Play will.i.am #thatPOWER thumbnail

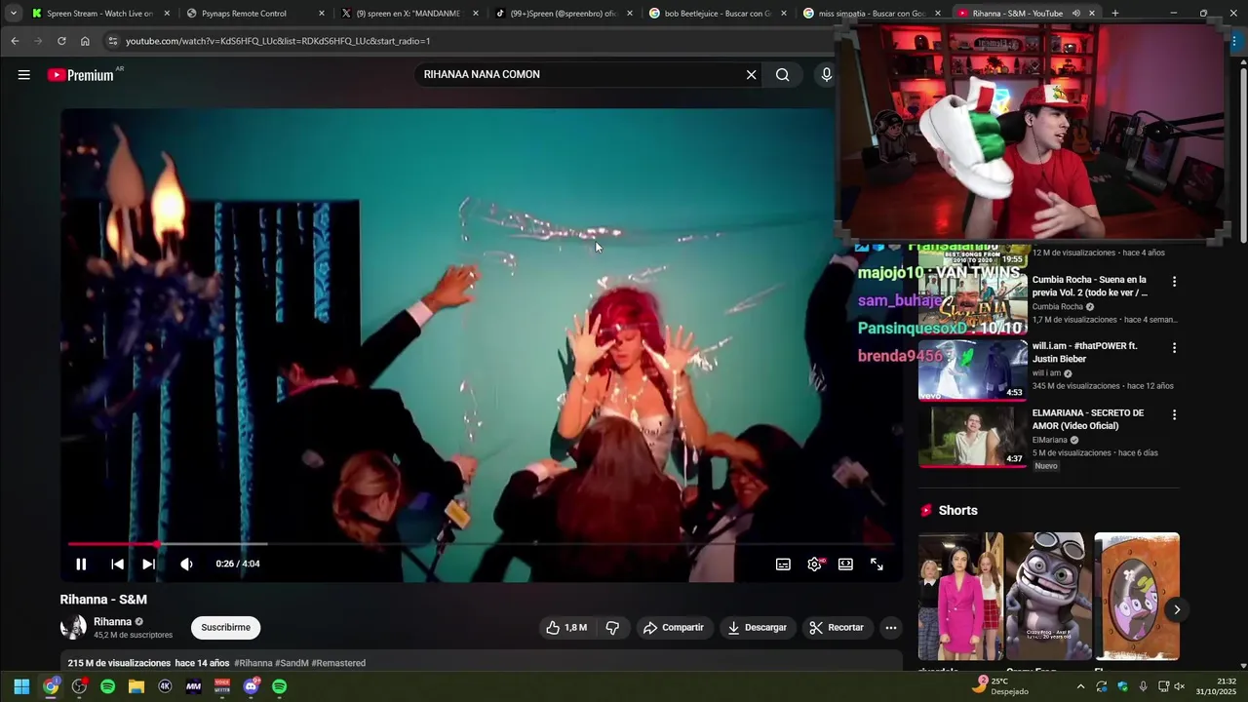click(972, 370)
